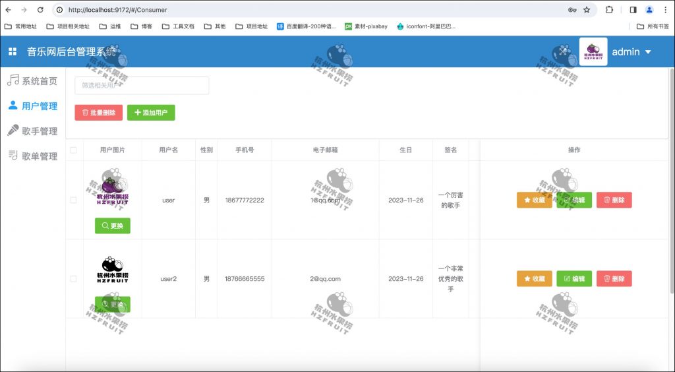The image size is (675, 372).
Task: Click the 生日 column header
Action: click(x=405, y=150)
